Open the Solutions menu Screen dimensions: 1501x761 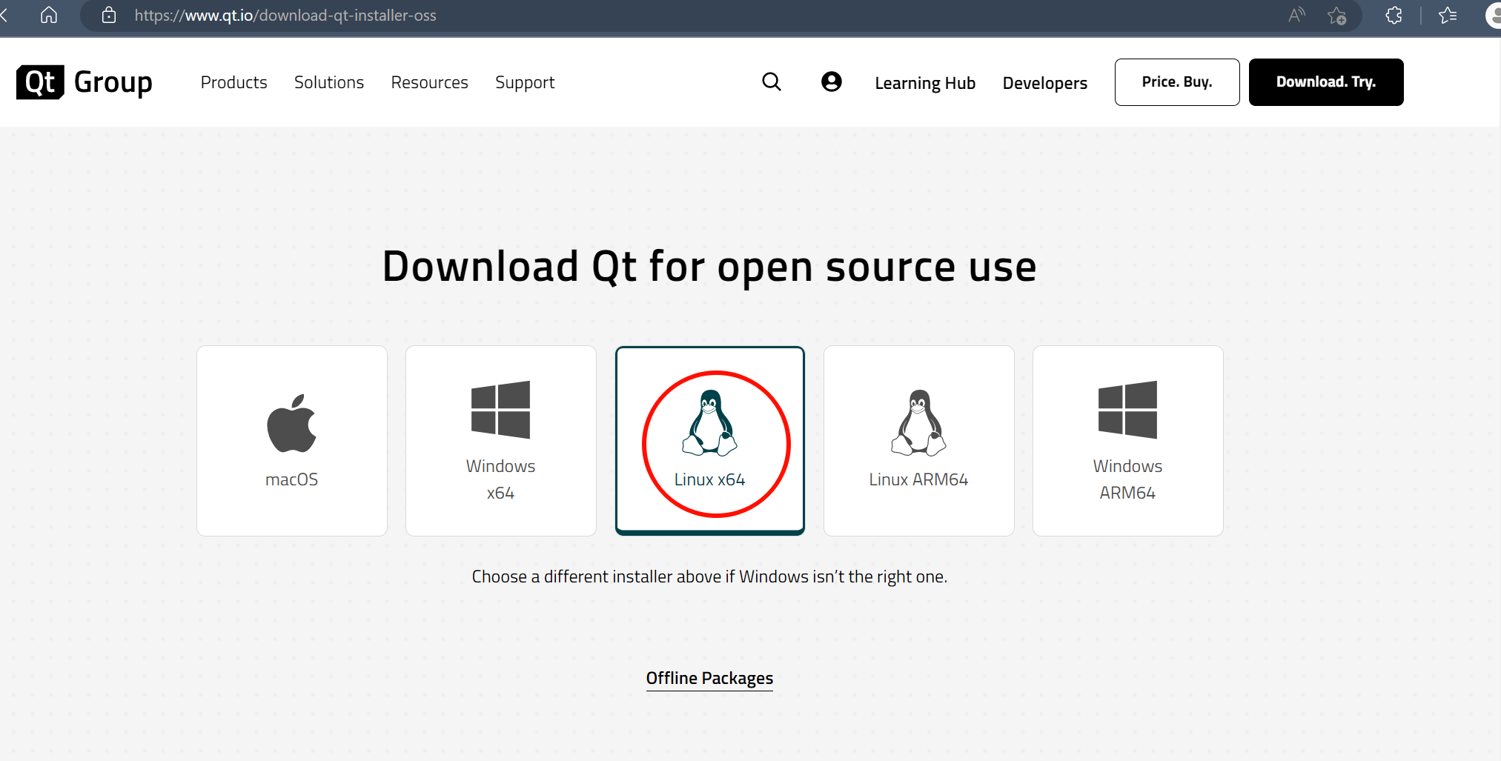pyautogui.click(x=329, y=82)
